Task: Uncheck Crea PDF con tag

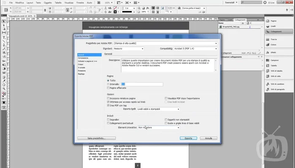Action: pos(108,105)
